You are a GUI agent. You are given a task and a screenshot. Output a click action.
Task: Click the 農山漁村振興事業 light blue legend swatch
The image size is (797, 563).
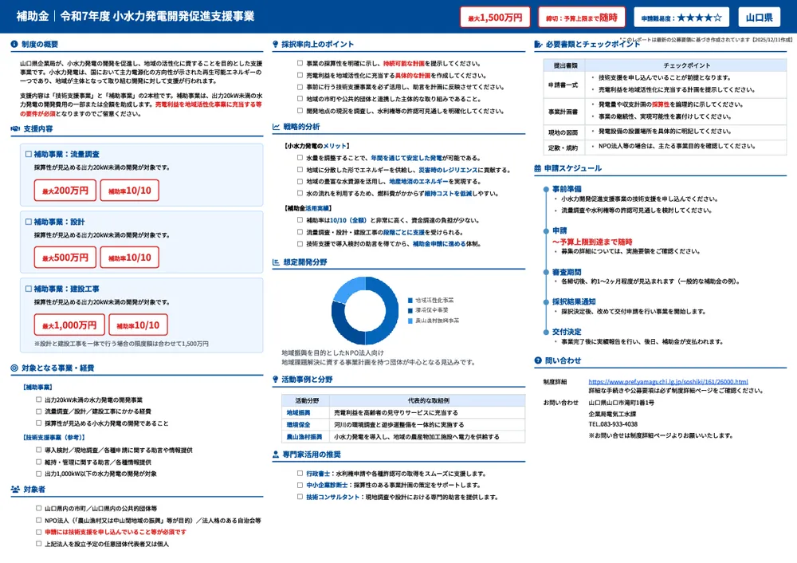pyautogui.click(x=410, y=320)
